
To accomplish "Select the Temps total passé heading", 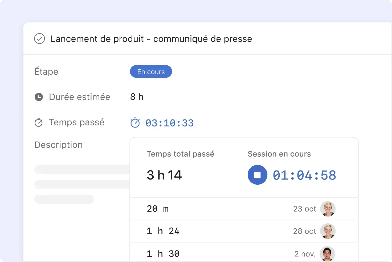I will (x=181, y=154).
